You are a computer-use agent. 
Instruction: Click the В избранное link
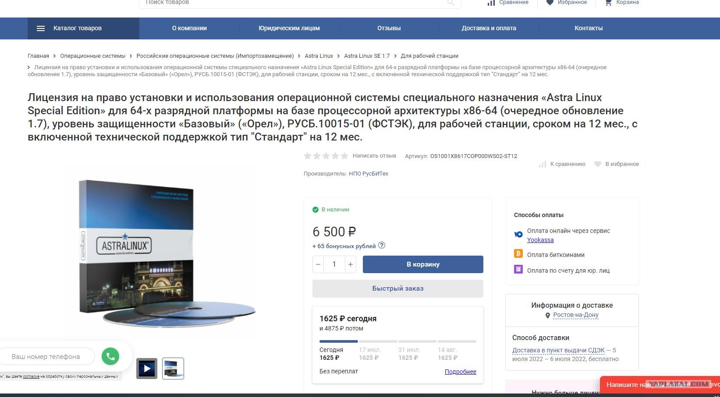point(622,164)
